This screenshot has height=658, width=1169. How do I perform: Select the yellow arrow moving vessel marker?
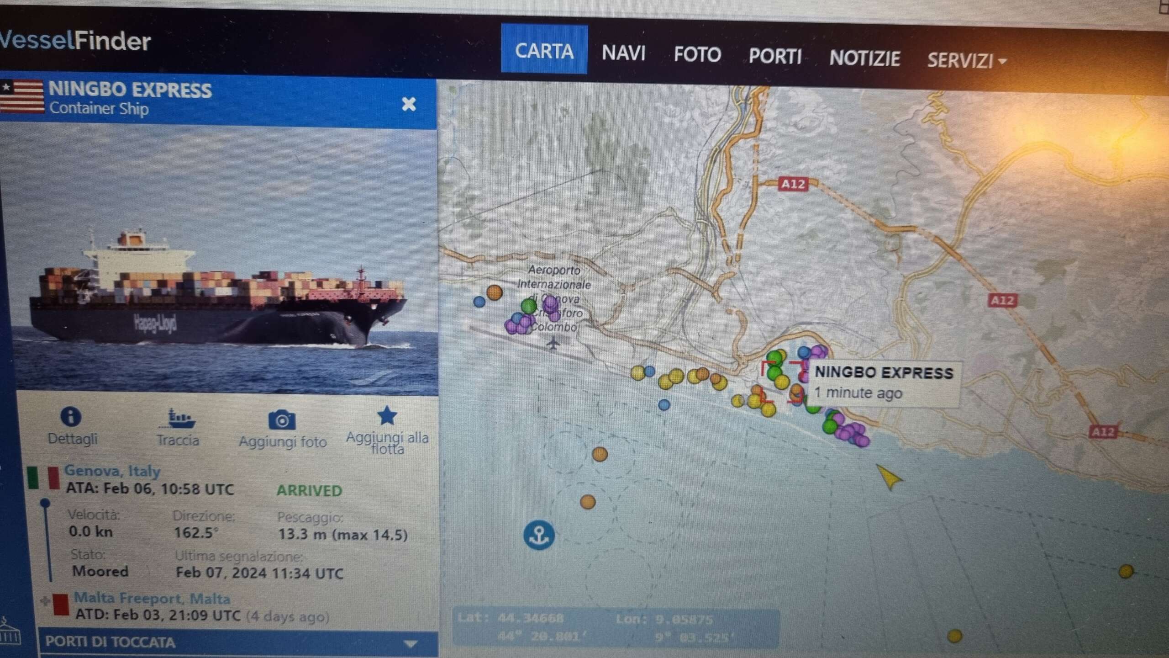click(889, 478)
